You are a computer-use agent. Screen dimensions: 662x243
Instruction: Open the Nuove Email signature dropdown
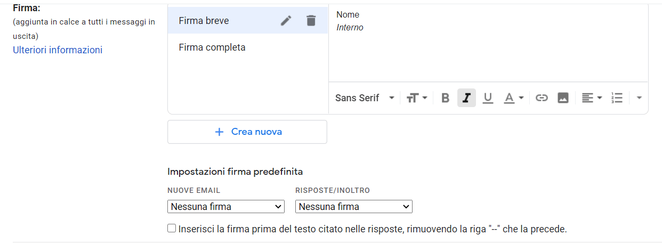pyautogui.click(x=226, y=207)
